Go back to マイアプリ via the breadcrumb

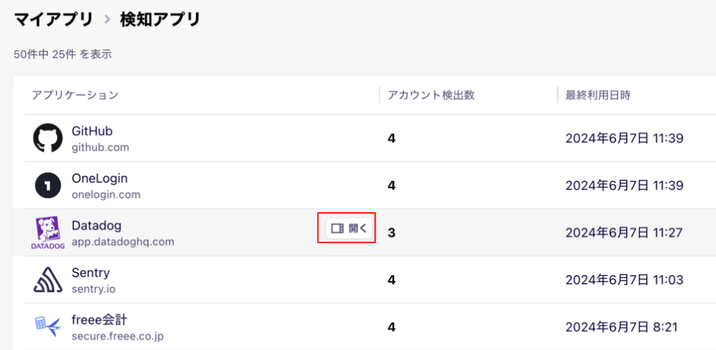click(53, 19)
